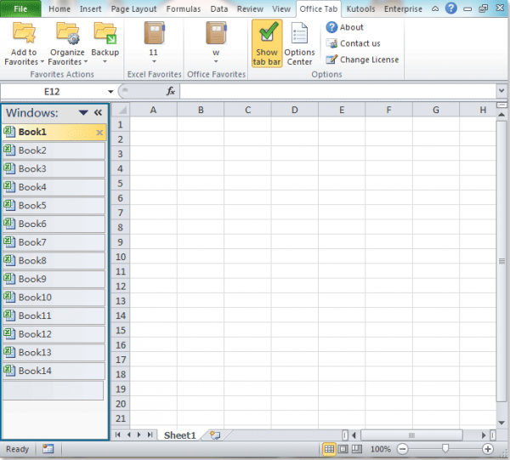510x460 pixels.
Task: Open Organize Favorites dropdown arrow
Action: click(x=86, y=61)
